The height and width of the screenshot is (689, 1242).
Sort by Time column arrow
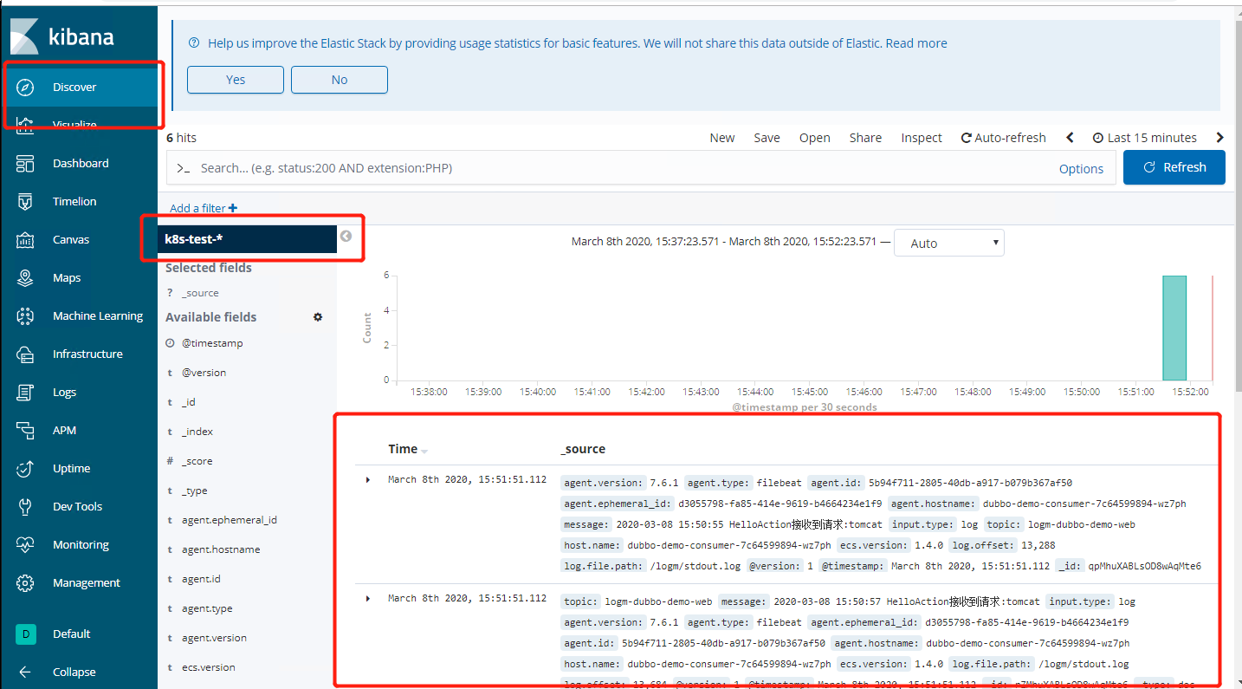click(x=424, y=451)
